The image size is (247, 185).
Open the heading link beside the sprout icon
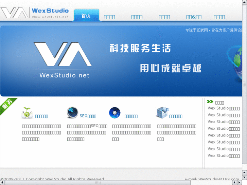pyautogui.click(x=41, y=116)
